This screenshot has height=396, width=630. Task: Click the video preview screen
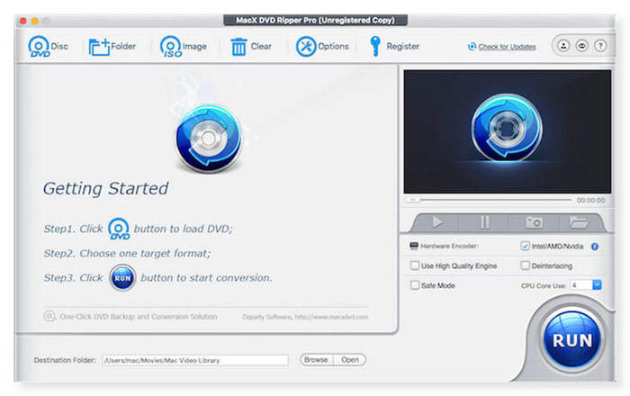point(507,131)
